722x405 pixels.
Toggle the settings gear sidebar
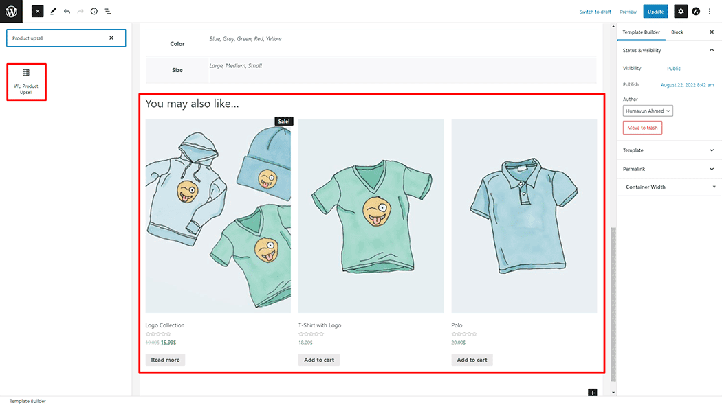point(680,11)
